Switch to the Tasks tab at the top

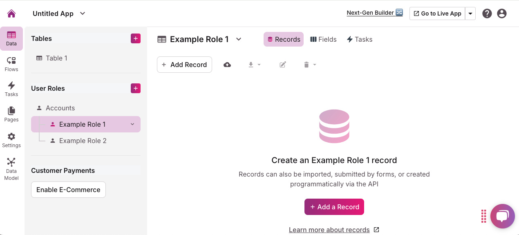[360, 39]
